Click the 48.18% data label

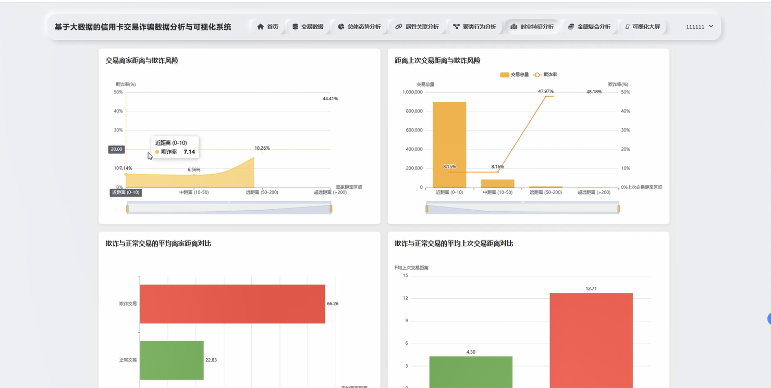pyautogui.click(x=594, y=92)
